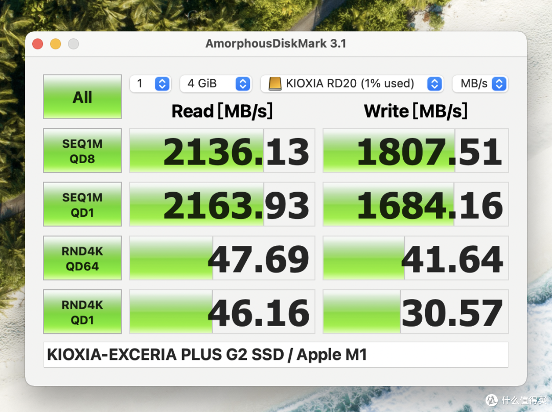
Task: Start the RND4K QD1 test
Action: tap(82, 312)
